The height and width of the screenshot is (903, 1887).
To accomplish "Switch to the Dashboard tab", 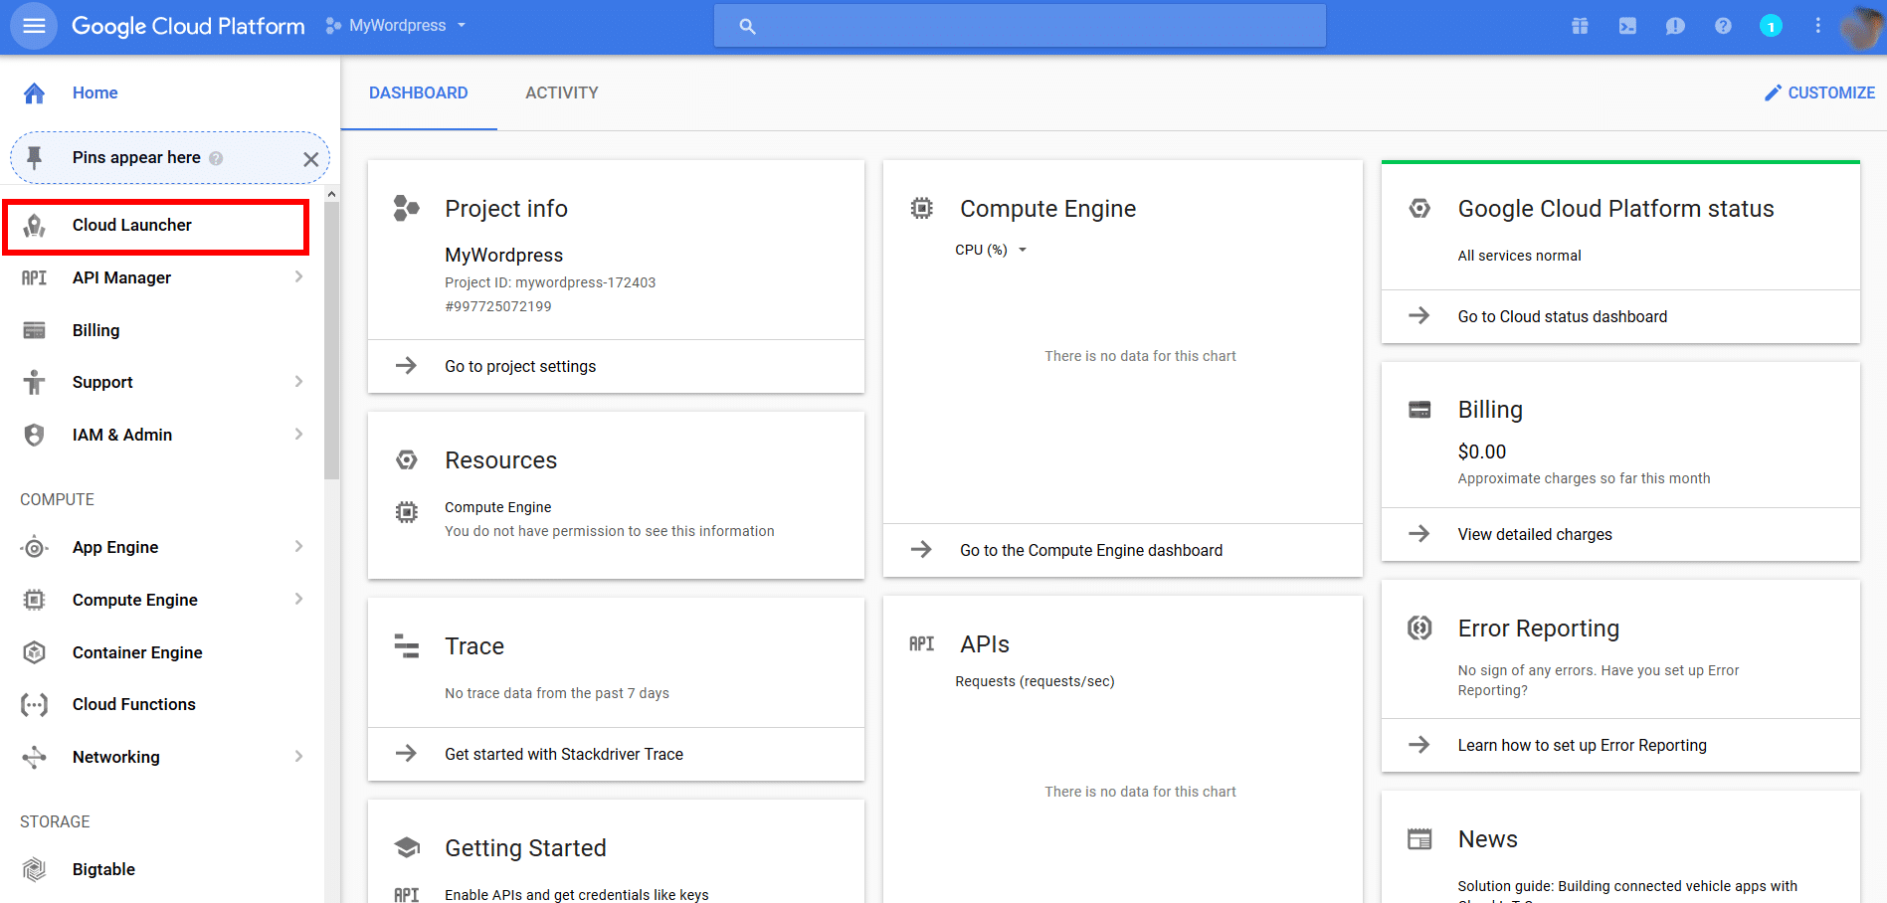I will [419, 92].
